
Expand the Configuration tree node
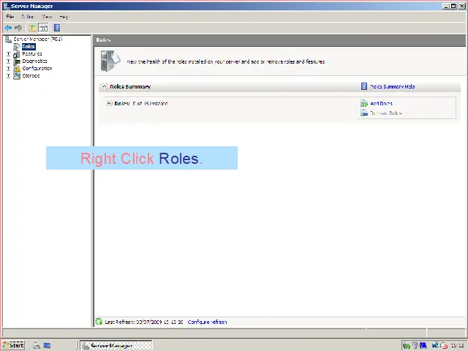pyautogui.click(x=8, y=69)
